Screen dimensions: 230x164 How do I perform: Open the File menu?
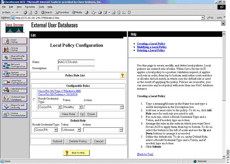point(4,7)
